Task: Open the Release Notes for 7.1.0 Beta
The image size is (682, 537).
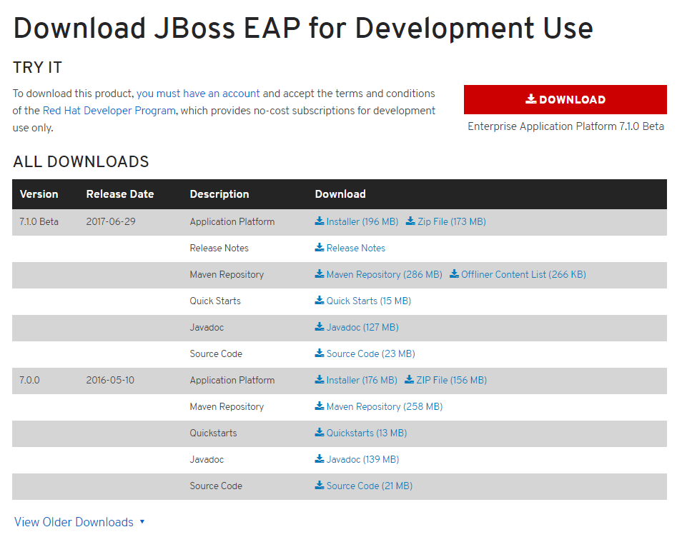Action: coord(354,248)
